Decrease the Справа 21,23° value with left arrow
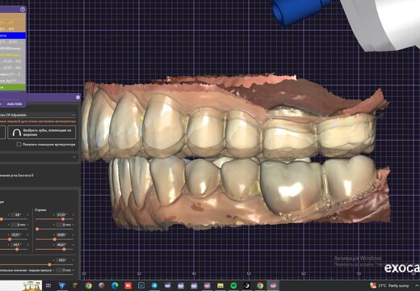The height and width of the screenshot is (291, 420). coord(53,215)
